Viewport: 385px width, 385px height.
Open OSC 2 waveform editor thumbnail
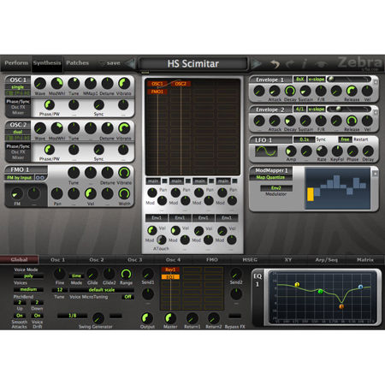pos(18,138)
